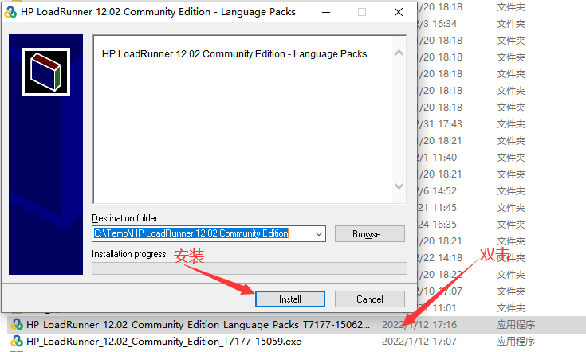The height and width of the screenshot is (352, 586).
Task: Close the Language Packs installer dialog
Action: 399,12
